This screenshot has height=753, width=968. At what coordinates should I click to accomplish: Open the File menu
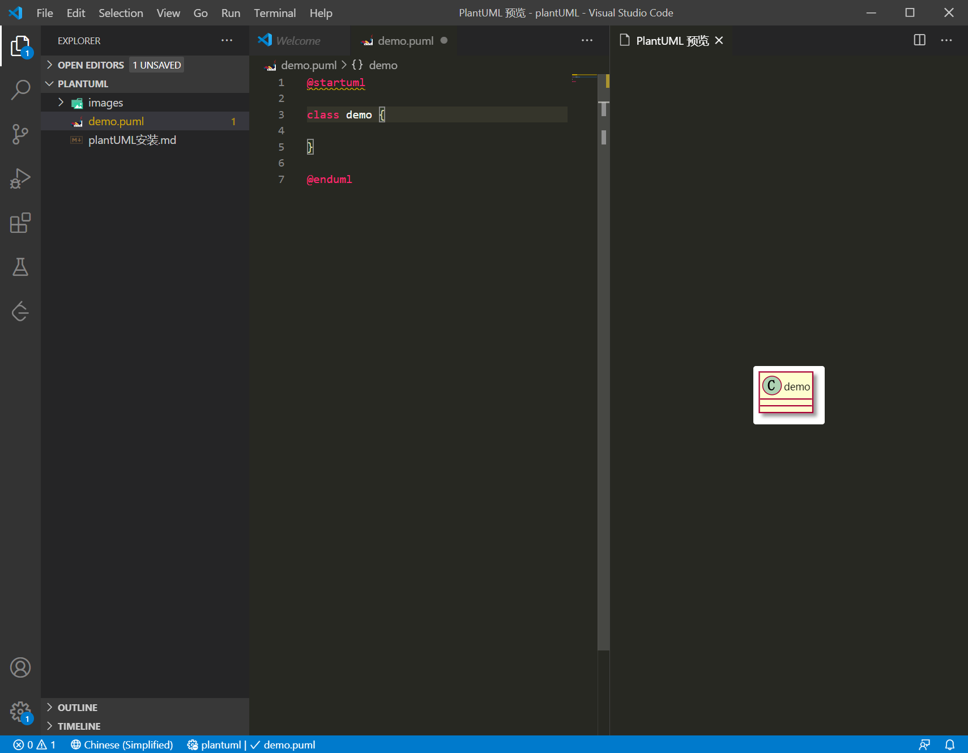(45, 12)
